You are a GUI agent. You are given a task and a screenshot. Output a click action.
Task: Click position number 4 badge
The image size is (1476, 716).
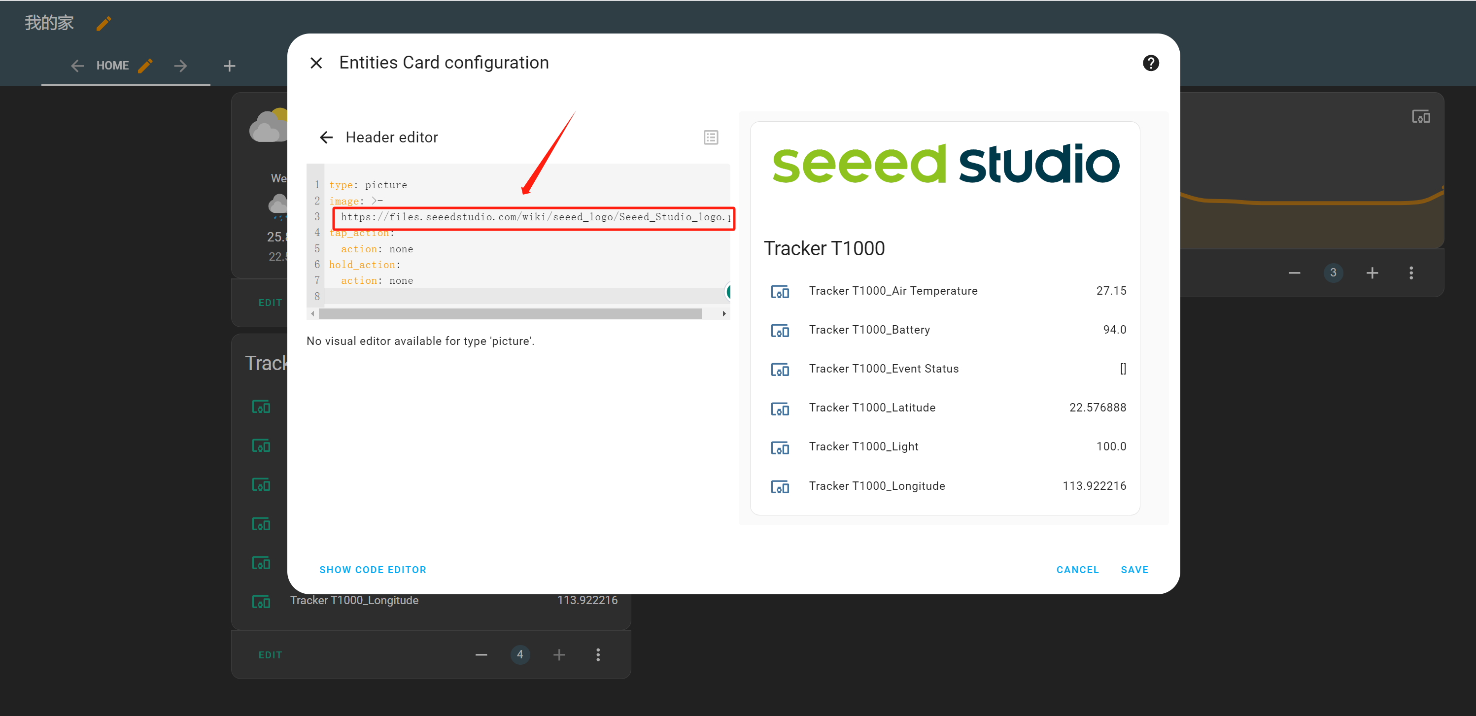(x=520, y=655)
